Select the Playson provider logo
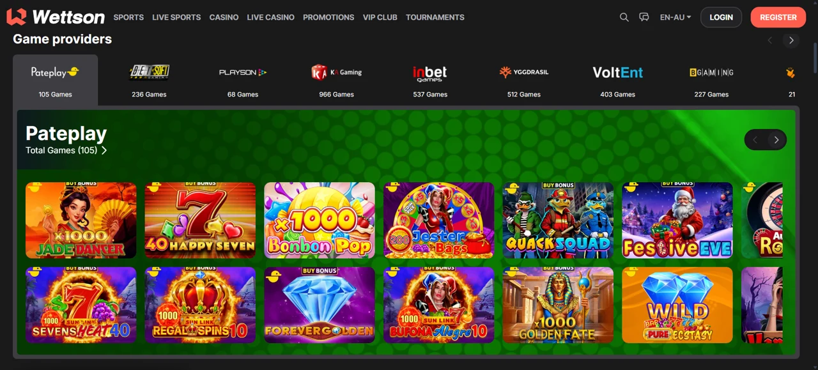This screenshot has width=818, height=370. click(243, 72)
